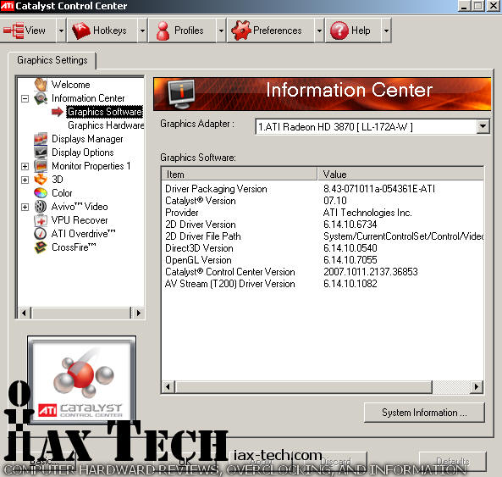
Task: Click the Information Center tree icon
Action: [41, 98]
